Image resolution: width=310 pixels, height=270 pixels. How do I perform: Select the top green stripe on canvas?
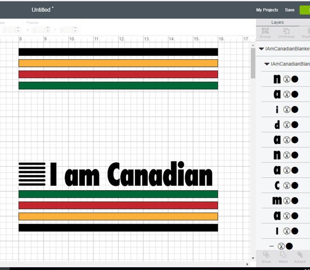click(x=118, y=85)
